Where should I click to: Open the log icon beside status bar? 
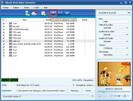click(93, 96)
